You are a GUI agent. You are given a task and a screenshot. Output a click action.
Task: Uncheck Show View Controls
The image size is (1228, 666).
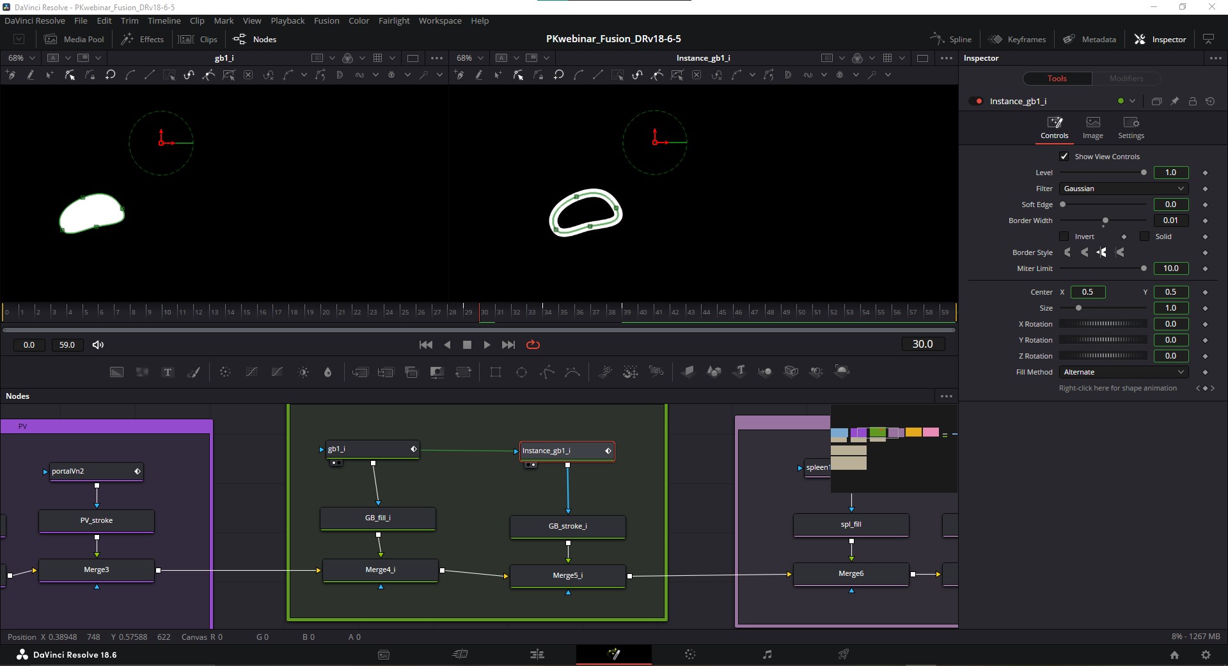coord(1064,156)
